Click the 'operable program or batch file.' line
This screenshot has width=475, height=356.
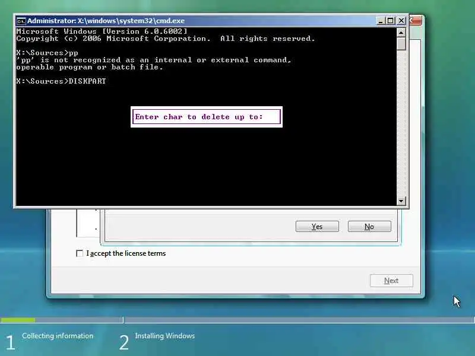(90, 67)
